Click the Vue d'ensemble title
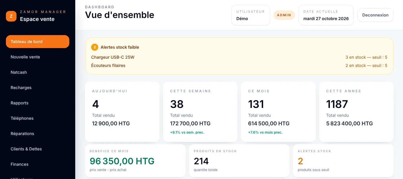 click(119, 15)
